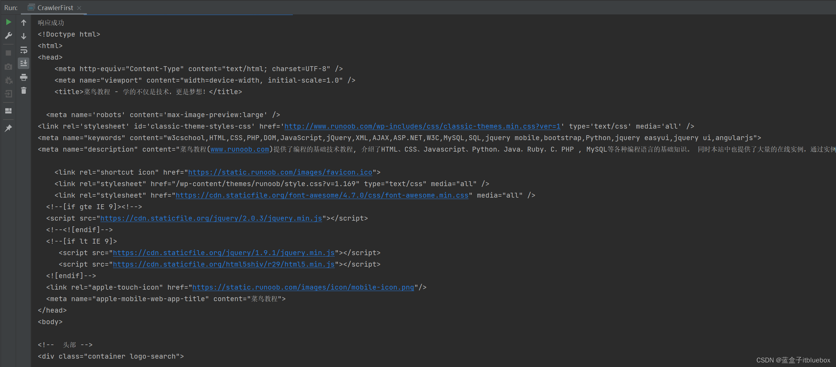Viewport: 836px width, 367px height.
Task: Toggle soft-wrap for console output
Action: (24, 50)
